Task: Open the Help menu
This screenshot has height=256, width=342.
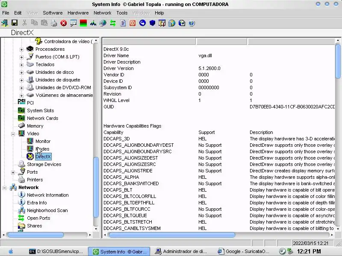Action: pos(159,13)
